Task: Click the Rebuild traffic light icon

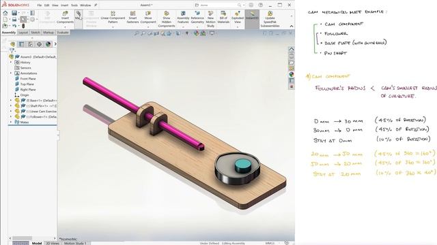Action: click(23, 26)
